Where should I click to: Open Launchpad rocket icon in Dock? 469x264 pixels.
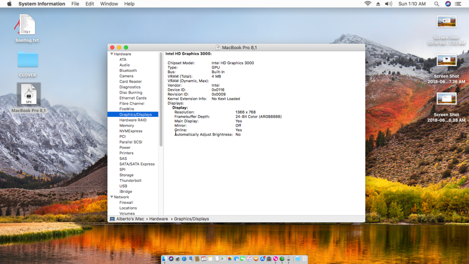178,259
